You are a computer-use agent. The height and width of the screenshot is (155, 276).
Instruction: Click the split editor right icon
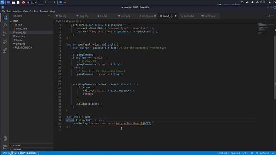268,16
